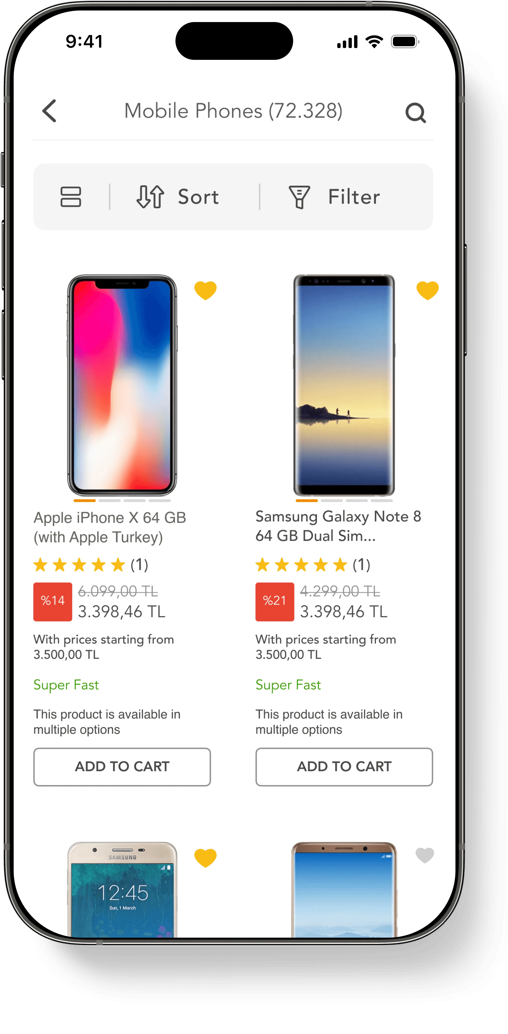Click the sort arrows icon

[150, 197]
